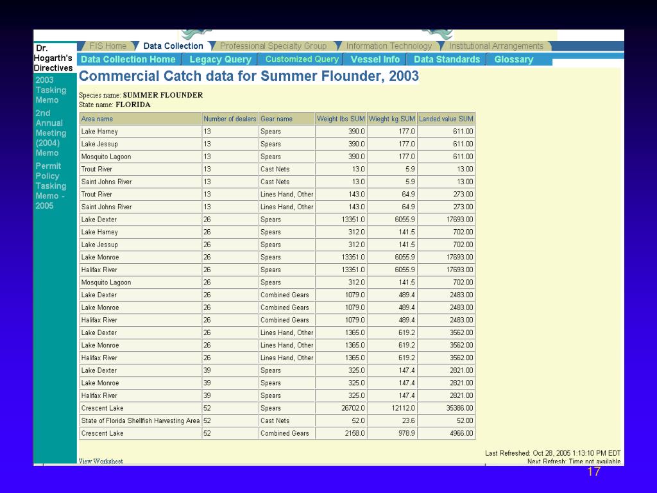This screenshot has height=493, width=657.
Task: Click Cast Nets in Shellfish Harvesting Area row
Action: tap(287, 421)
